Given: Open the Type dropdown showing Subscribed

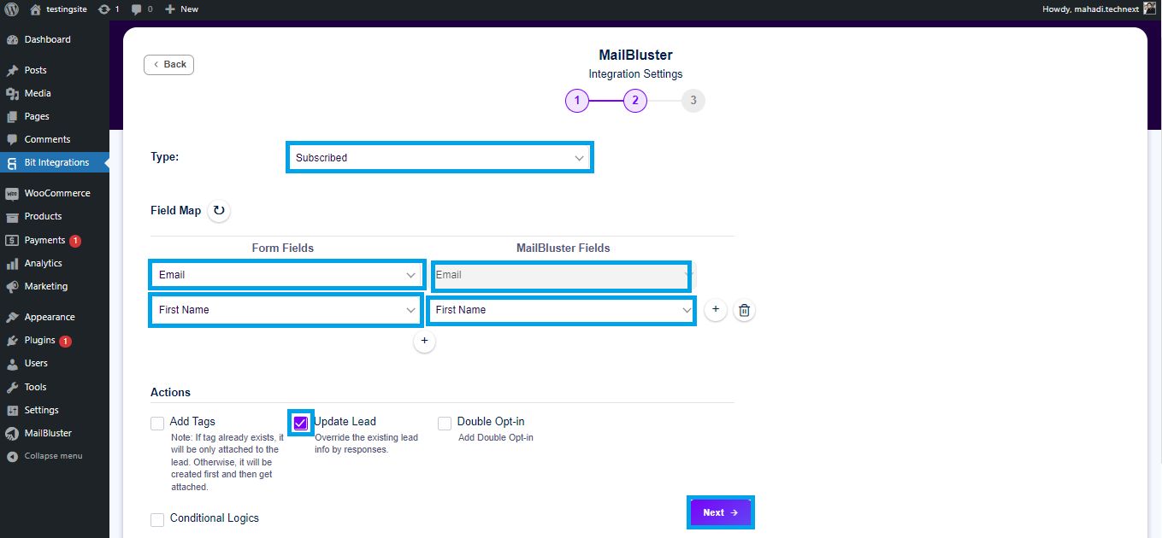Looking at the screenshot, I should point(439,157).
